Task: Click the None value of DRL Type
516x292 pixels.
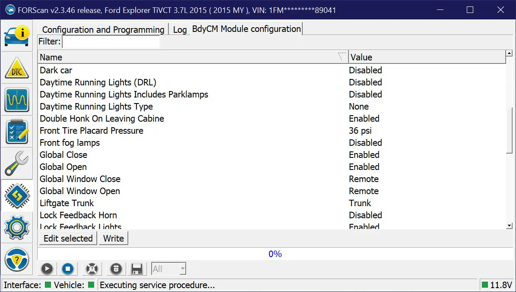Action: tap(359, 107)
